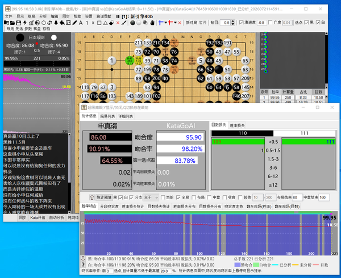341x278 pixels.
Task: Enable the 广度 checkbox
Action: (270, 22)
